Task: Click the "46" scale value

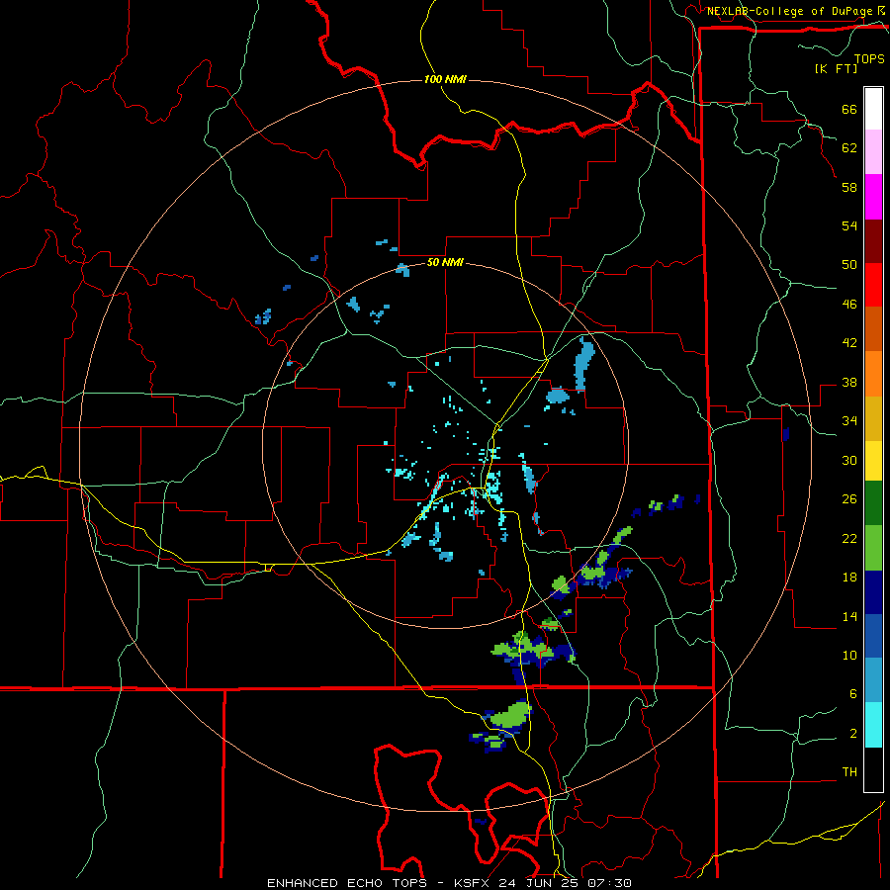Action: coord(849,304)
